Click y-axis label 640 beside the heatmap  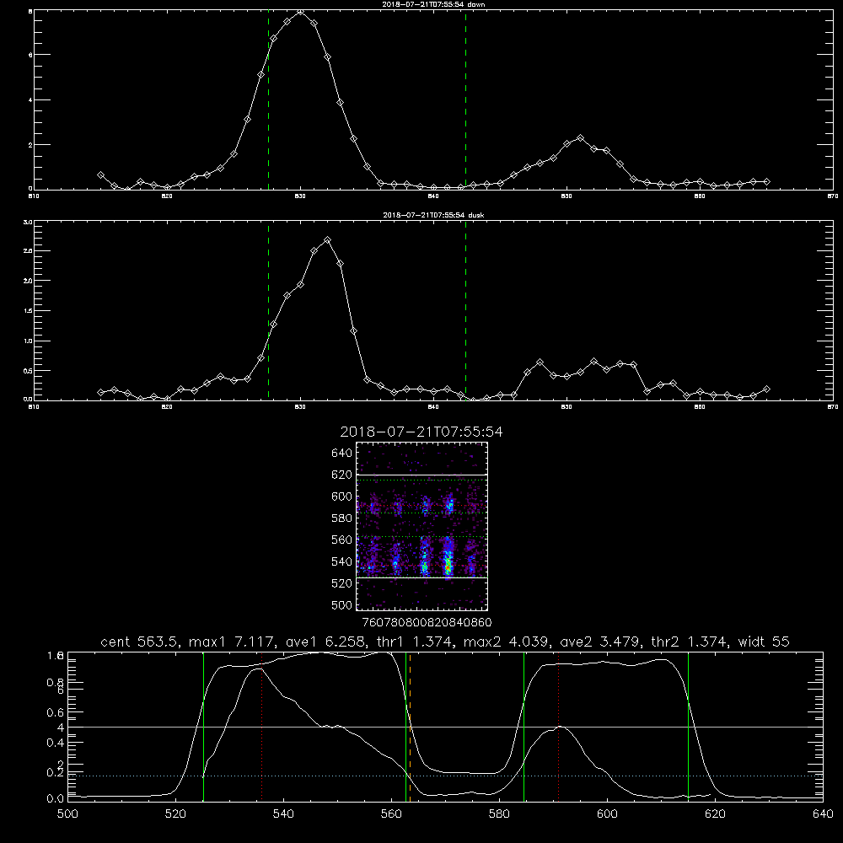pos(342,454)
